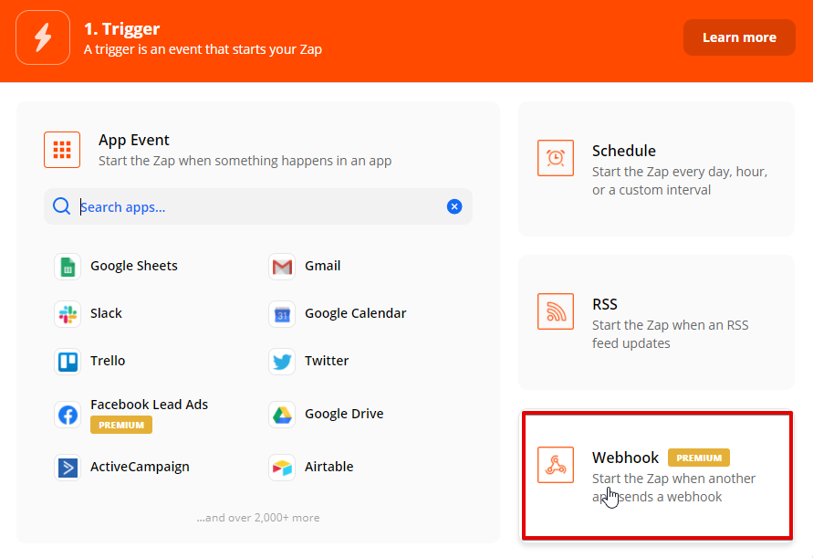Viewport: 813px width, 558px height.
Task: Click the Google Sheets label
Action: pos(134,266)
